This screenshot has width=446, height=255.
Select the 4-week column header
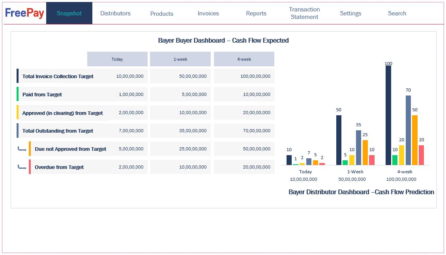(x=244, y=59)
